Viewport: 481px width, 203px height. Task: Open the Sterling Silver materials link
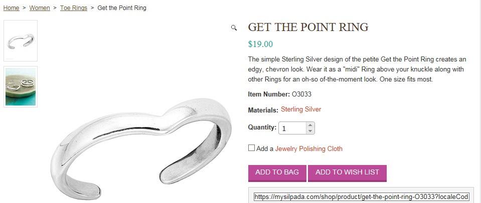click(301, 109)
